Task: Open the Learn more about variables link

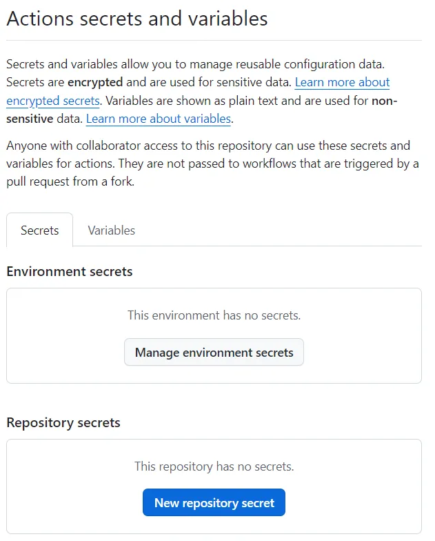Action: 158,119
